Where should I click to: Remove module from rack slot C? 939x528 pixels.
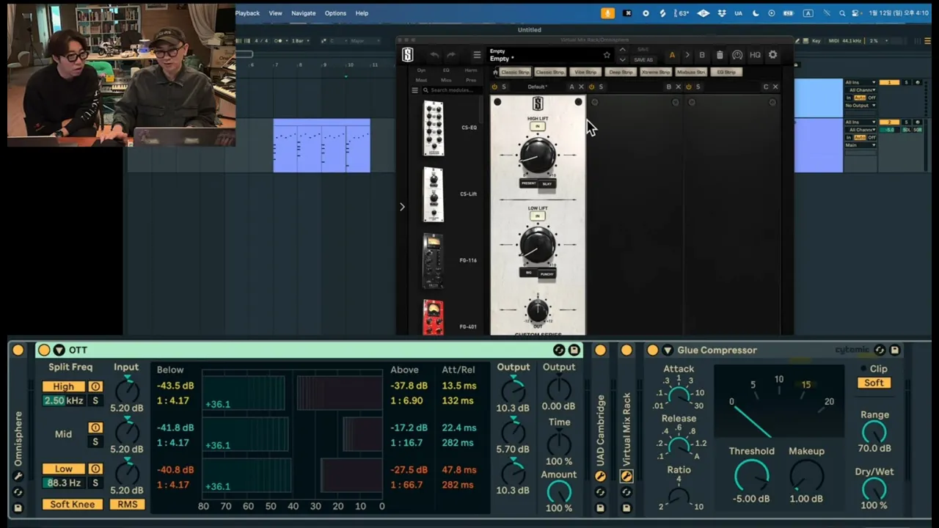click(775, 87)
